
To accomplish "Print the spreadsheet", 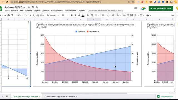I will pos(9,15).
